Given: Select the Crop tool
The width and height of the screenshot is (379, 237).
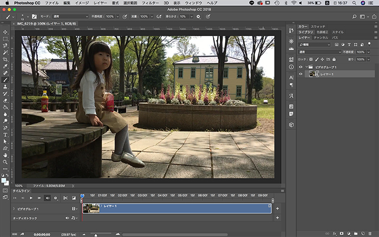Looking at the screenshot, I should [5, 60].
